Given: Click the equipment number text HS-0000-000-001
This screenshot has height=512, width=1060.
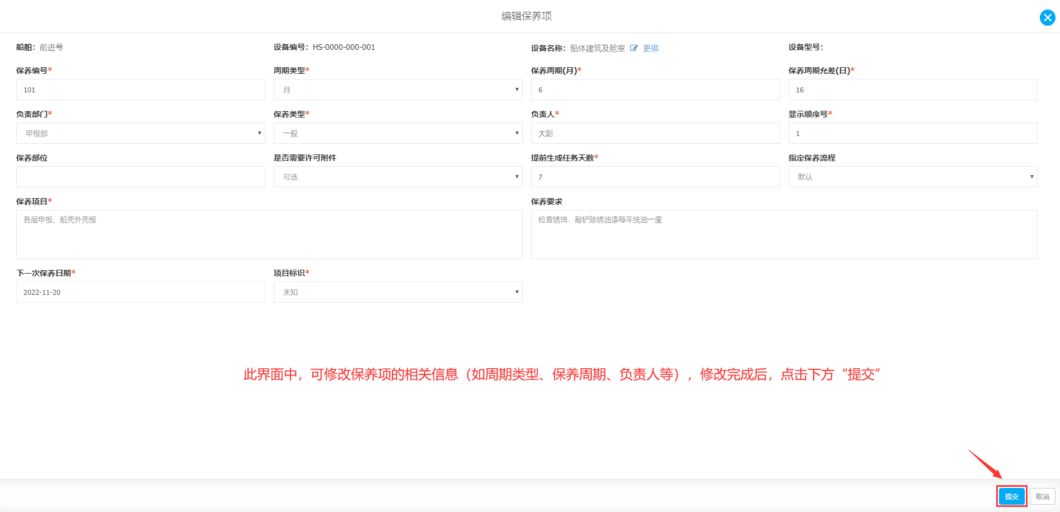Looking at the screenshot, I should coord(344,48).
